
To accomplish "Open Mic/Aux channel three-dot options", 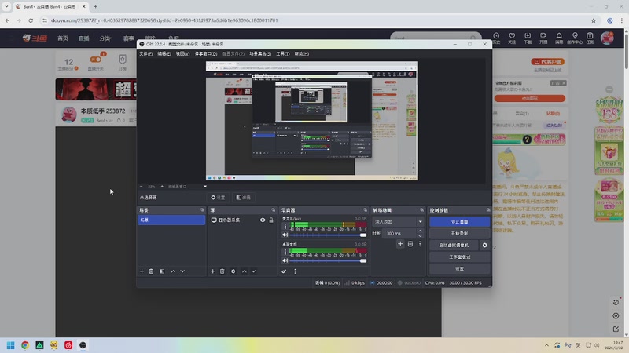I will point(285,226).
